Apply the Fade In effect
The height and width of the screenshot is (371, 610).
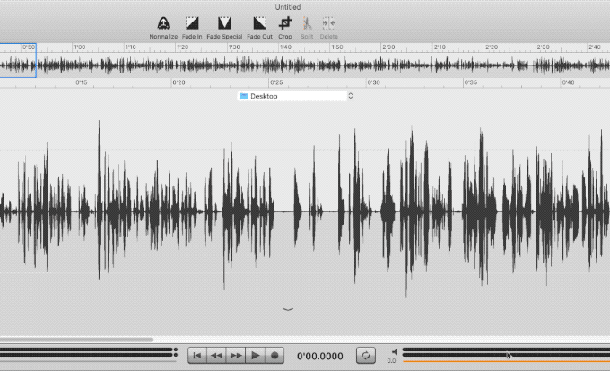coord(192,28)
